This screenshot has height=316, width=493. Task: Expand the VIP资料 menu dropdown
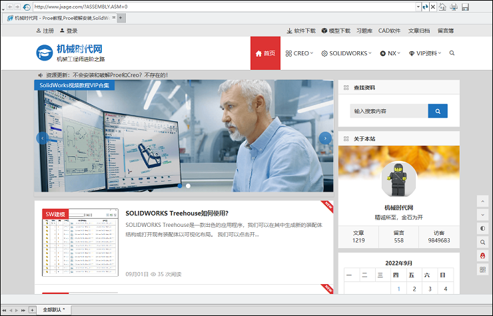[425, 53]
